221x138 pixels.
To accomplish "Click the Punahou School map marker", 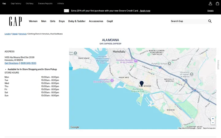I will click(x=169, y=63).
